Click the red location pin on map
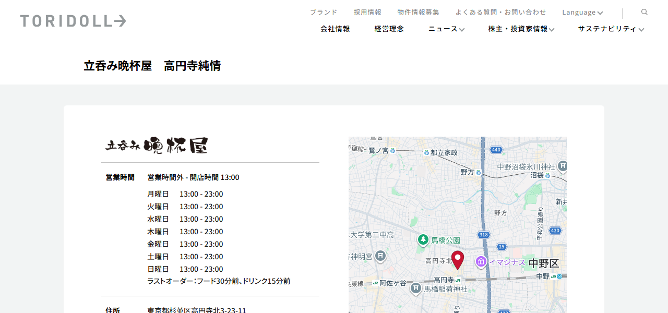The height and width of the screenshot is (313, 668). pos(458,260)
